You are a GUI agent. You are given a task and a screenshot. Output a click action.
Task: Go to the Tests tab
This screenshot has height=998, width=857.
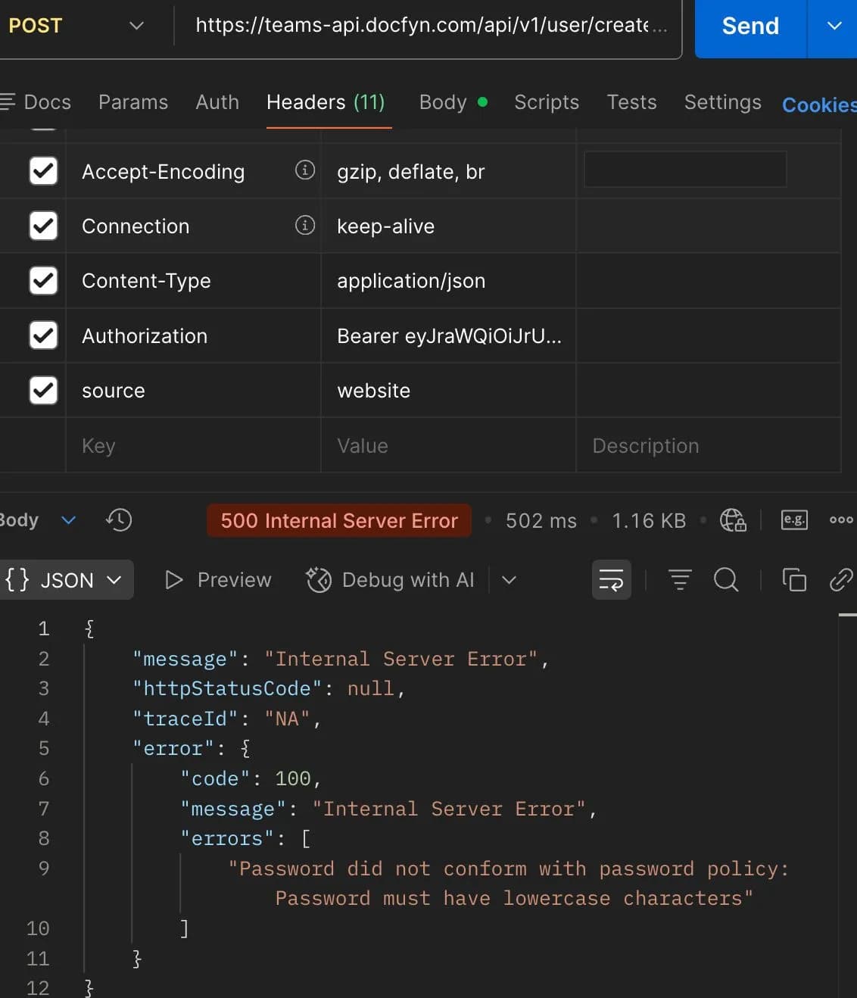(x=631, y=102)
